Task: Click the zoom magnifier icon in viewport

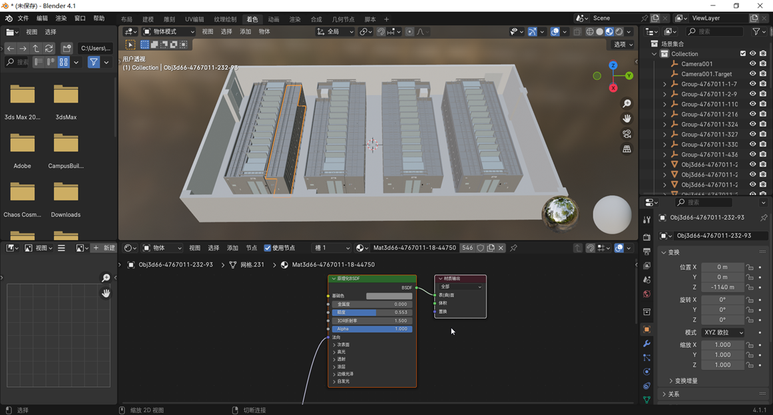Action: [x=627, y=104]
